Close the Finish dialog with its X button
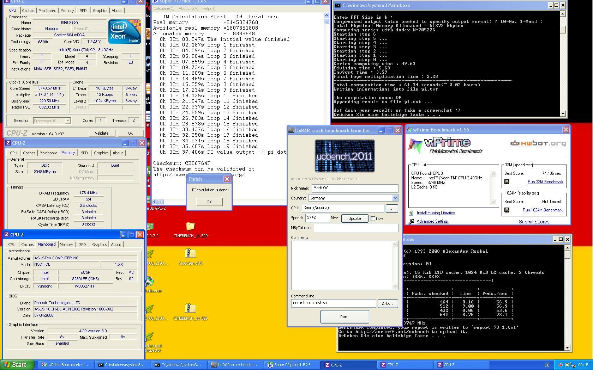593x370 pixels. (x=227, y=179)
